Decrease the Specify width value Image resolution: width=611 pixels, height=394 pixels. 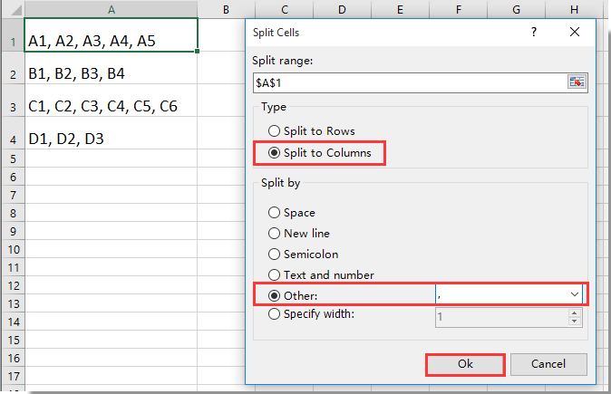tap(575, 322)
